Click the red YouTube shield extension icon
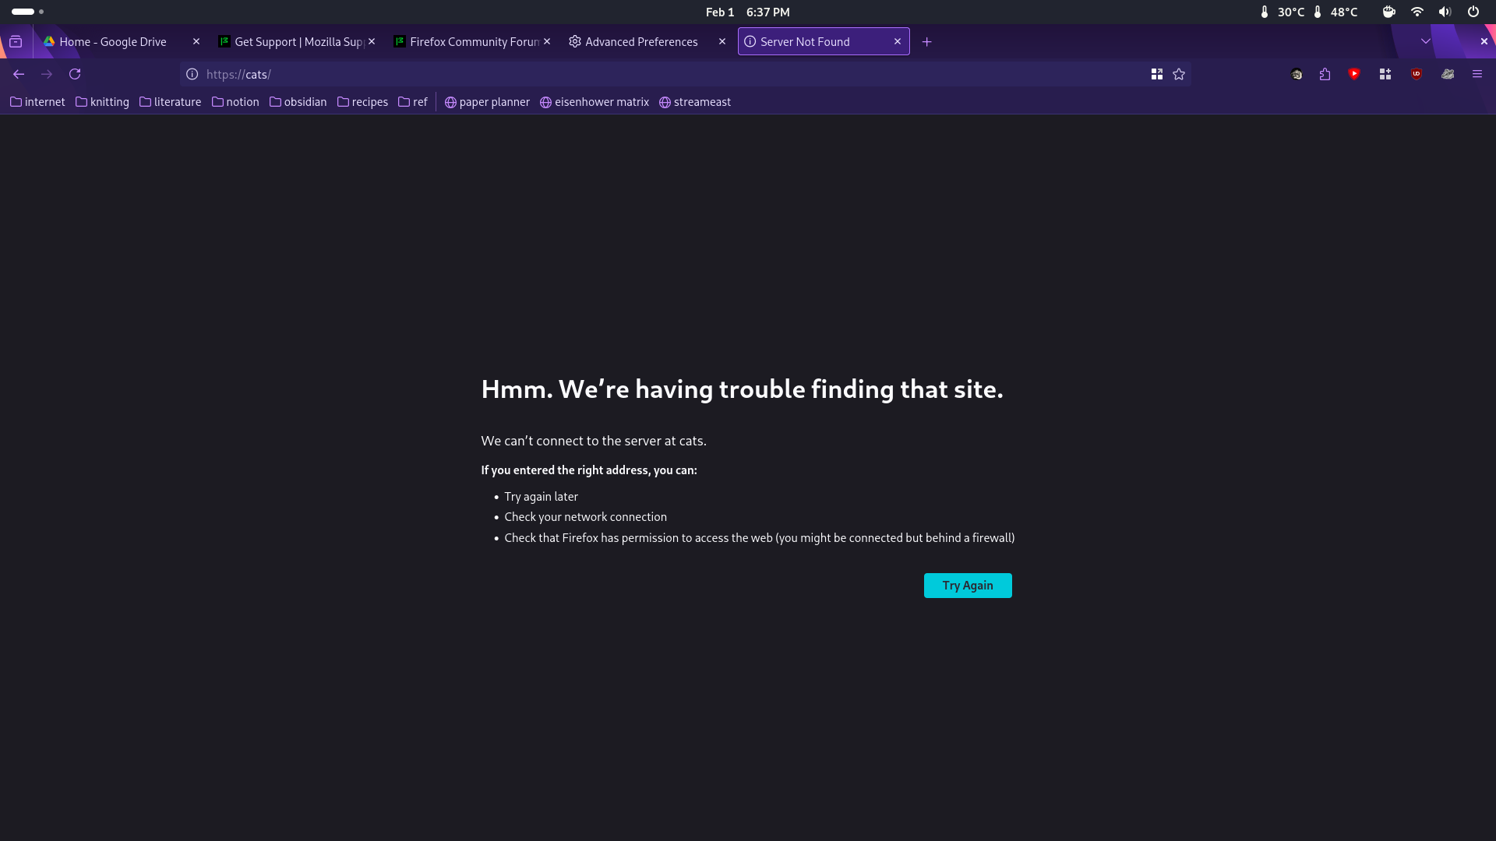Screen dimensions: 1496x841 (1354, 74)
